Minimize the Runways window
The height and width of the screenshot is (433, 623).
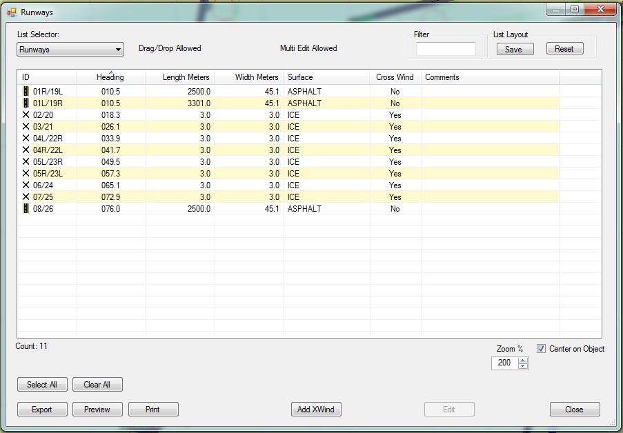coord(556,9)
